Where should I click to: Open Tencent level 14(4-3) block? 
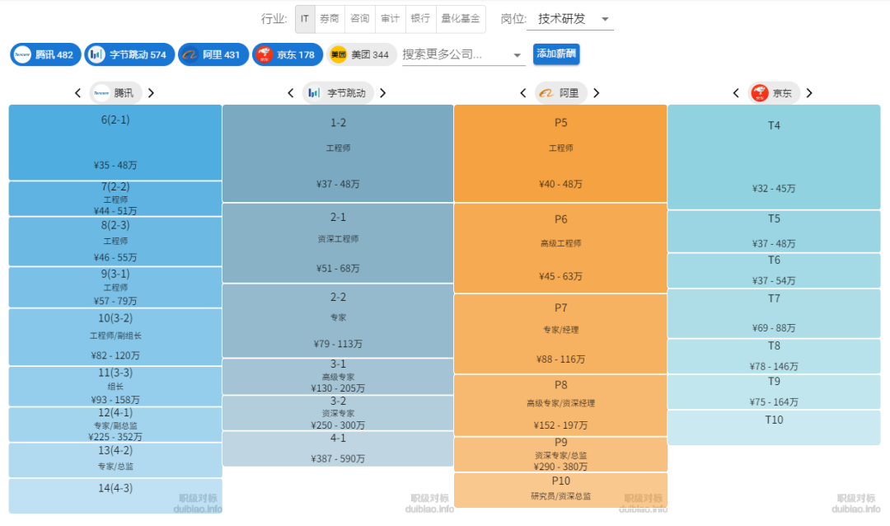[115, 495]
